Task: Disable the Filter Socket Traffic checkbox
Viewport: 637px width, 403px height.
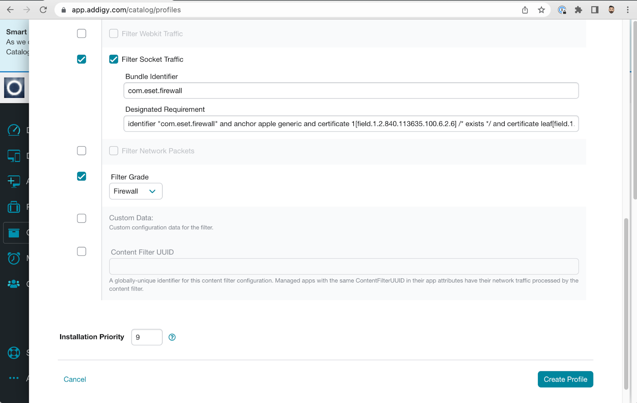Action: coord(113,59)
